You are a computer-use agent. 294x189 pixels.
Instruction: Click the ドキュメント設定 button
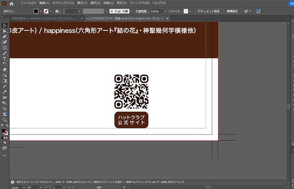208,11
